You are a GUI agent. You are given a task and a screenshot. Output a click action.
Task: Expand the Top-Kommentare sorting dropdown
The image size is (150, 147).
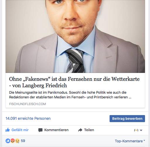[x=130, y=141]
